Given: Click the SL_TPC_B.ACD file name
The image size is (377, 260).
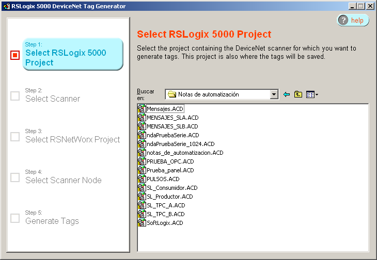Looking at the screenshot, I should pos(166,214).
